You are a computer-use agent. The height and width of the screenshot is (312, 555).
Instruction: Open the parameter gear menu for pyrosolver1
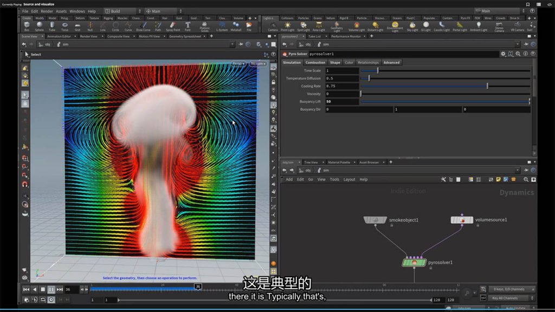click(x=503, y=54)
